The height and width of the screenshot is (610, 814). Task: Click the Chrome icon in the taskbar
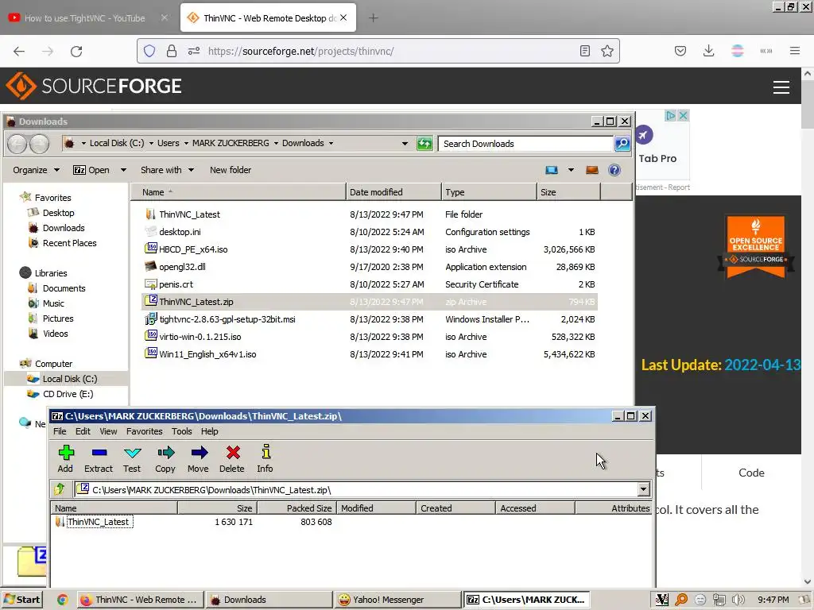(x=62, y=600)
